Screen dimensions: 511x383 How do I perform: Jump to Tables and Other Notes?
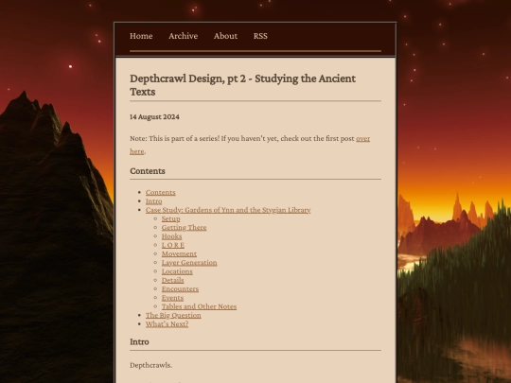(199, 306)
